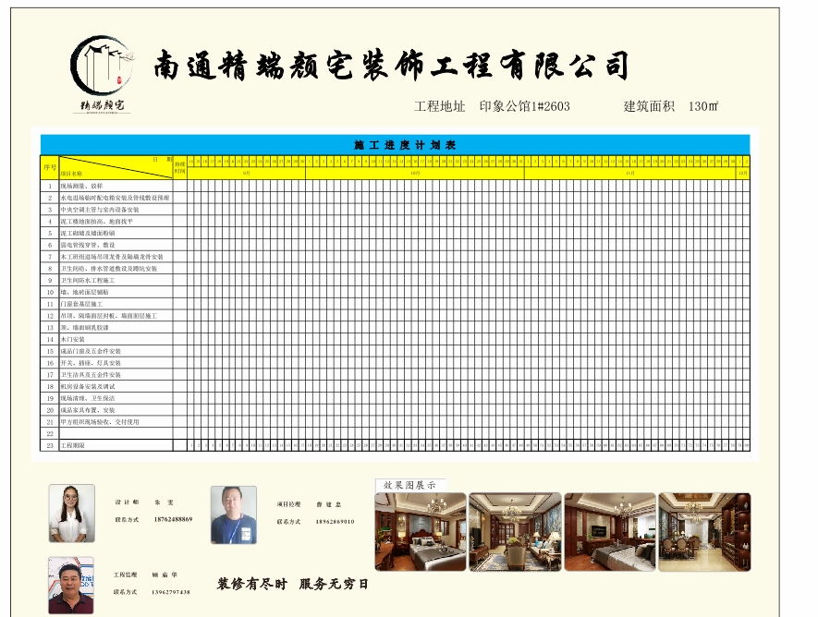Screen dimensions: 818x617
Task: Select row 1 现场测量、放样
Action: pyautogui.click(x=114, y=186)
